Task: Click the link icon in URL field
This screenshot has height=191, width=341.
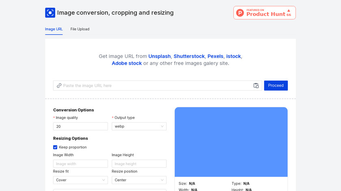Action: pyautogui.click(x=59, y=85)
